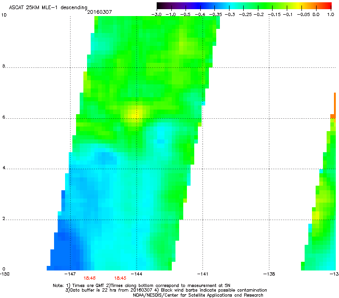Click the yellow section of the colorbar
The image size is (339, 298).
click(x=298, y=6)
